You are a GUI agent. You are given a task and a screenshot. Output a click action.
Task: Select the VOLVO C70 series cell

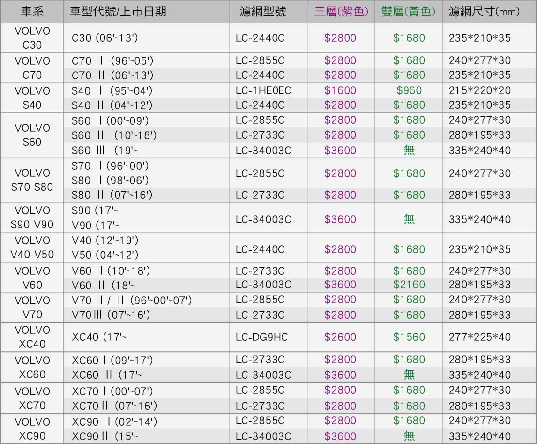coord(32,68)
